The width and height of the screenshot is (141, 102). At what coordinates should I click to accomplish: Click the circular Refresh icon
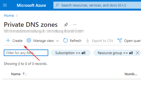point(65,40)
